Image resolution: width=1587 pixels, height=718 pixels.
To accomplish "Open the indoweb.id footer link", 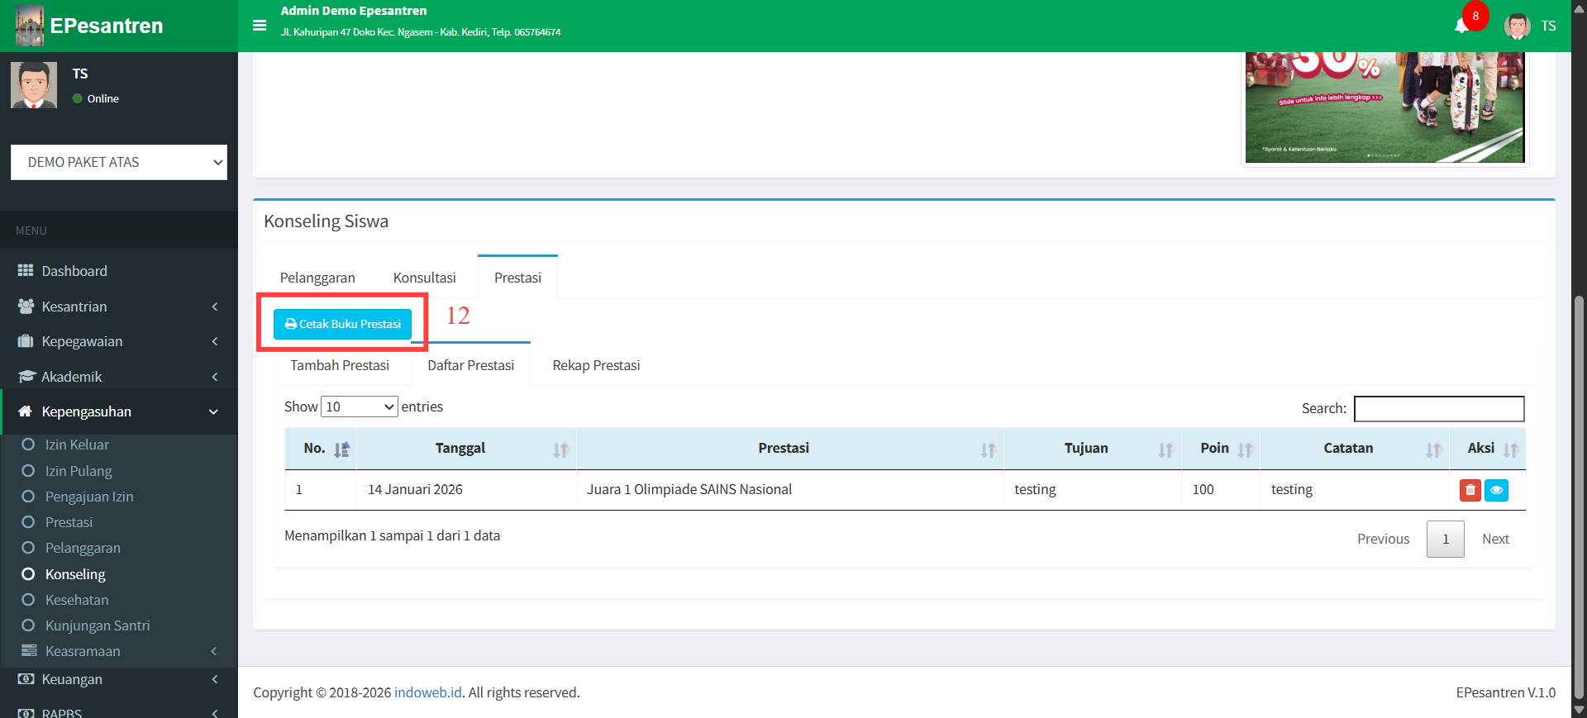I will [427, 692].
